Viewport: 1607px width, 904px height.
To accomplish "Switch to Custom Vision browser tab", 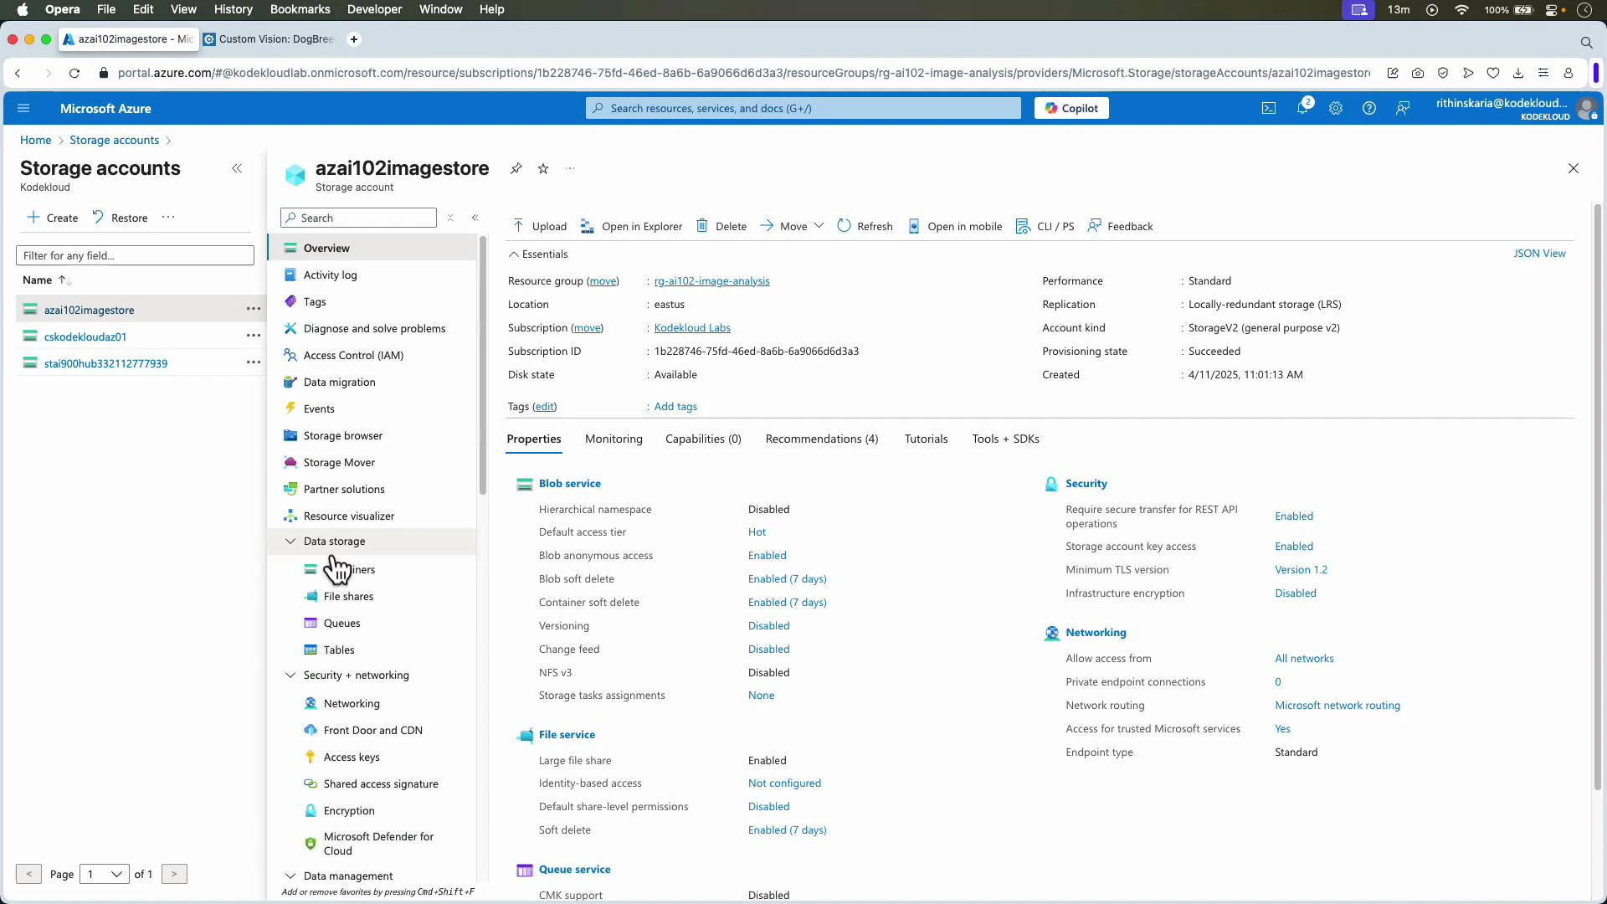I will [x=270, y=39].
